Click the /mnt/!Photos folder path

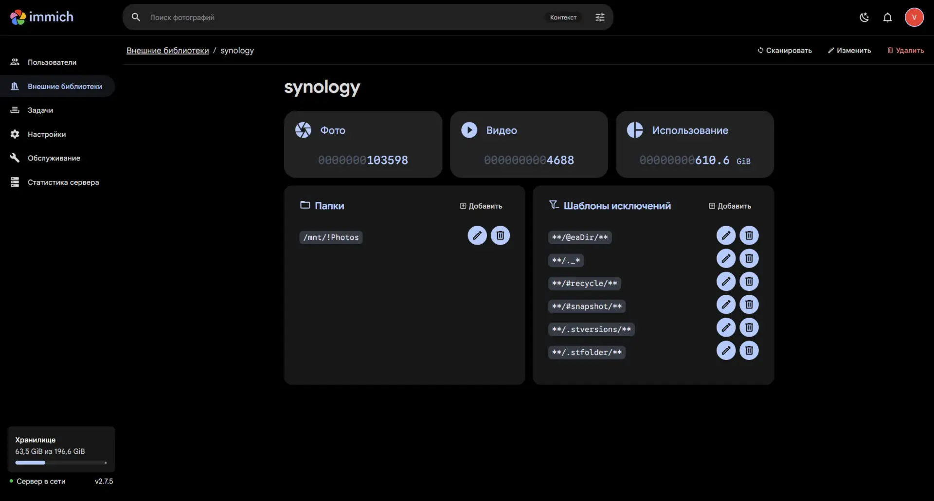click(331, 237)
